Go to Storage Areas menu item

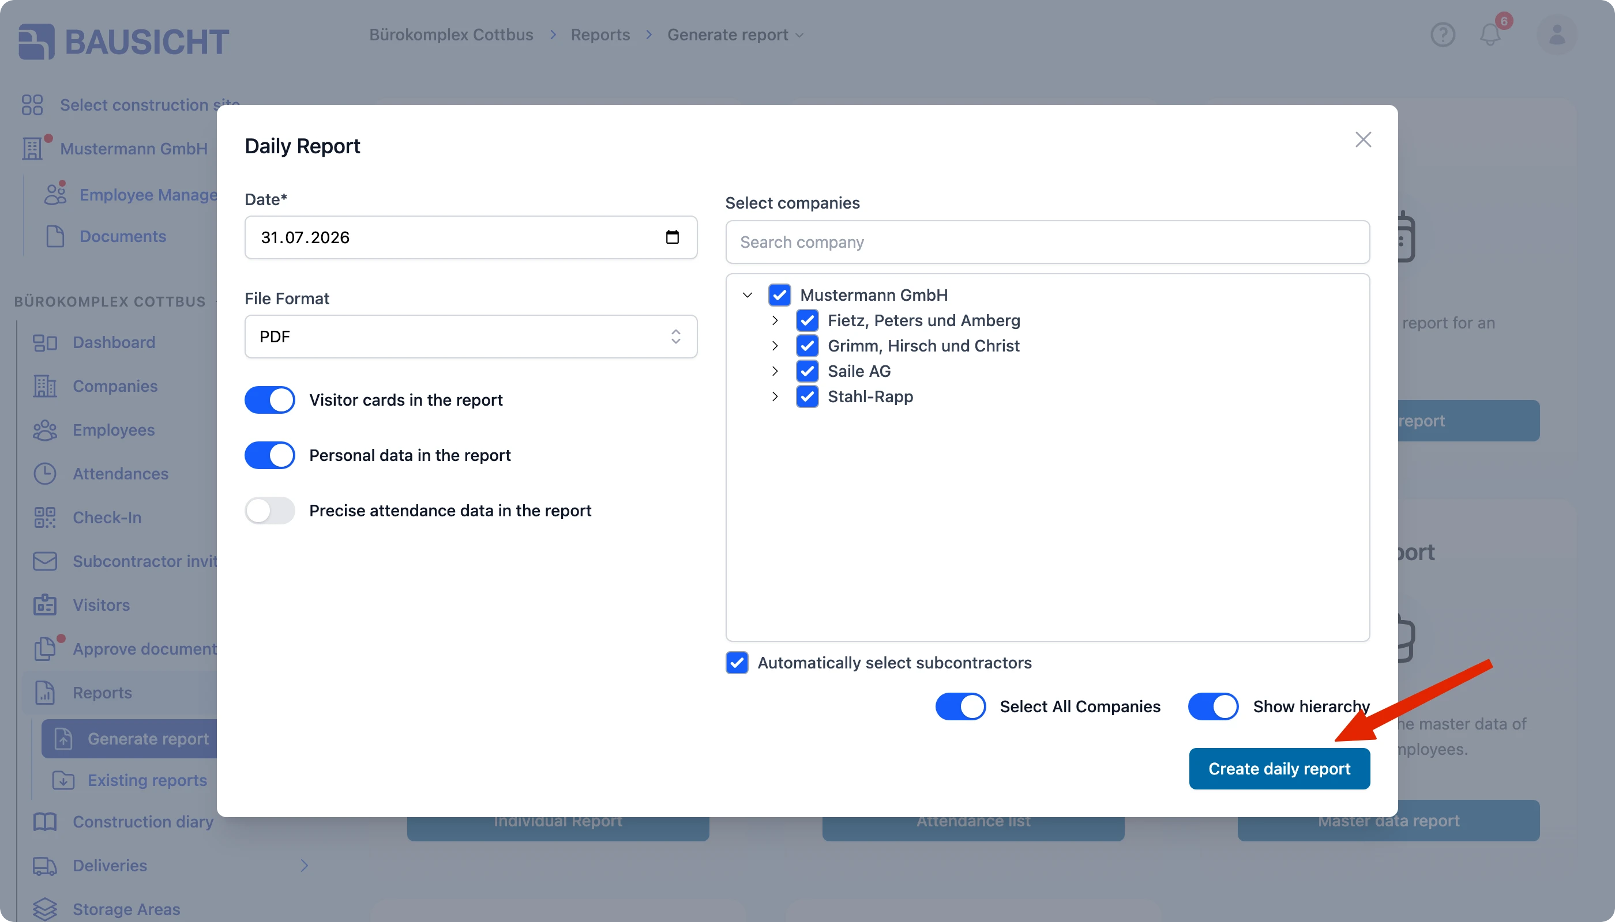[126, 909]
